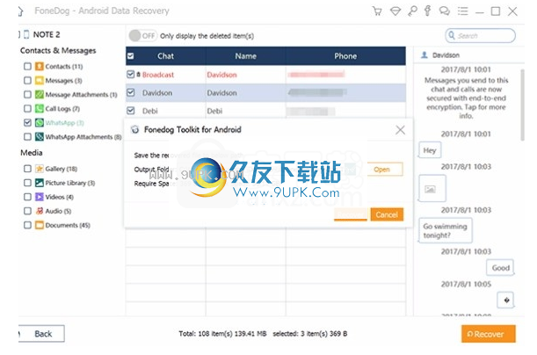Click the Contacts category icon
537x355 pixels.
(40, 66)
